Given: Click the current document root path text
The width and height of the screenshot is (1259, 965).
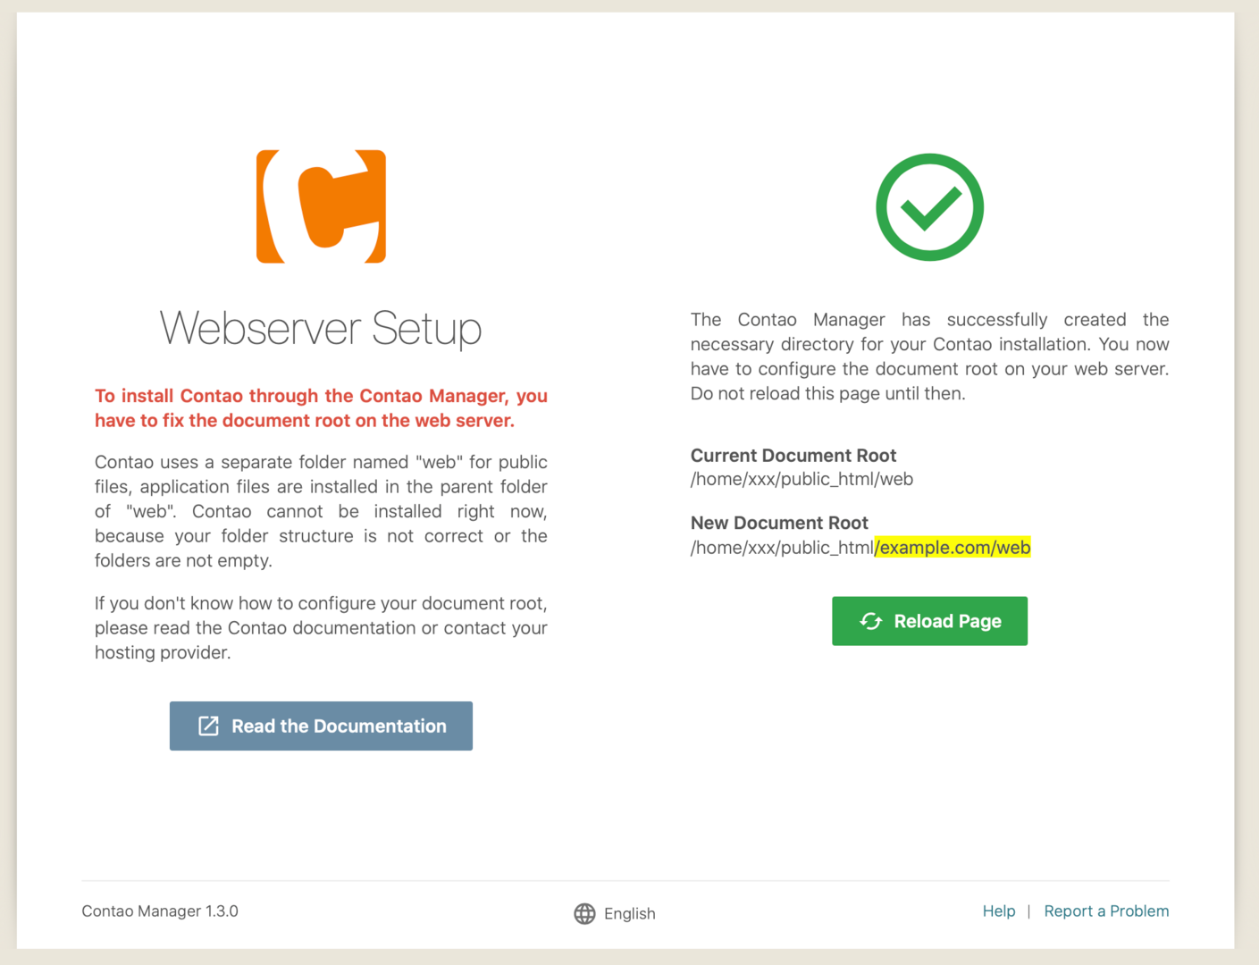Looking at the screenshot, I should tap(802, 479).
